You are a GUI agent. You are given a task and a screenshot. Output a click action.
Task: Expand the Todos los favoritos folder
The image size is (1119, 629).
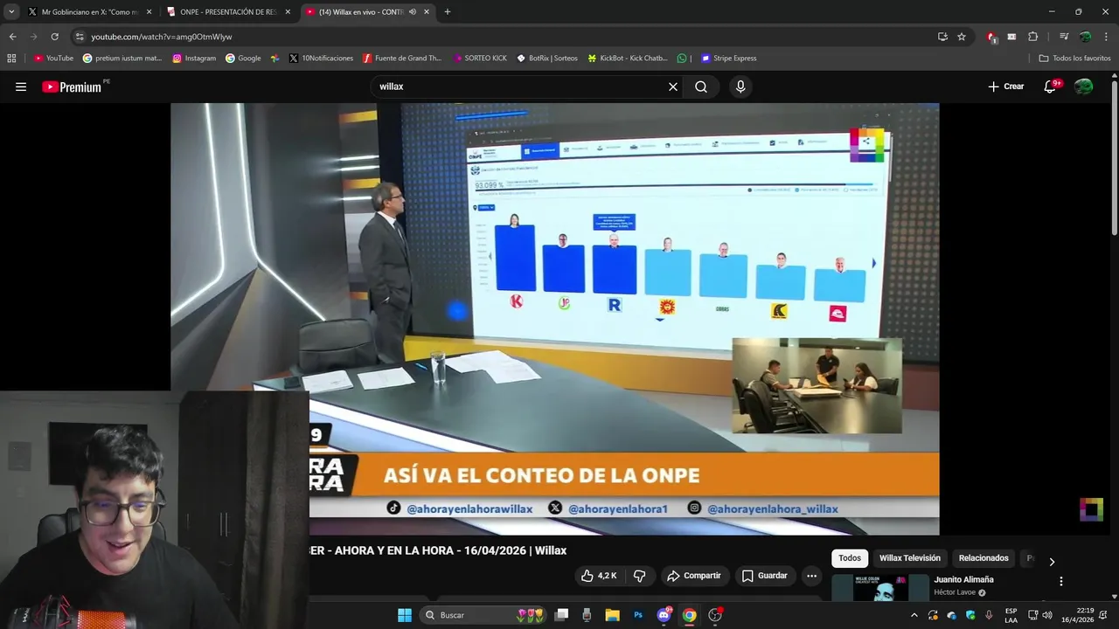1074,59
